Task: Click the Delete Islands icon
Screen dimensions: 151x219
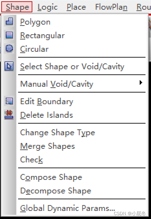Action: [x=9, y=115]
